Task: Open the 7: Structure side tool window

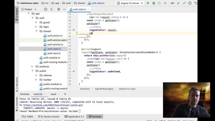Action: click(17, 84)
